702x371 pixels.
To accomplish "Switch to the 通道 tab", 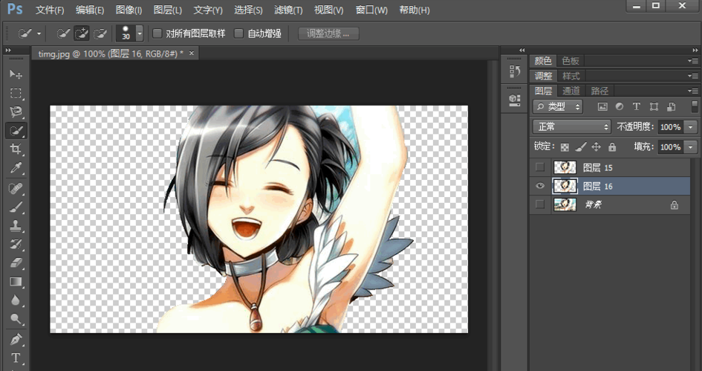I will point(571,91).
